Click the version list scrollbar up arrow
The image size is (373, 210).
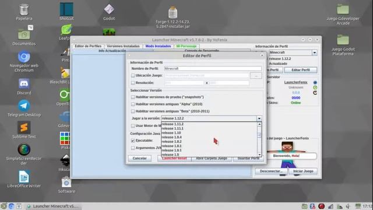coord(259,124)
